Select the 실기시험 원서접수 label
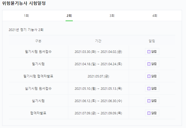This screenshot has height=128, width=186. coord(38,88)
